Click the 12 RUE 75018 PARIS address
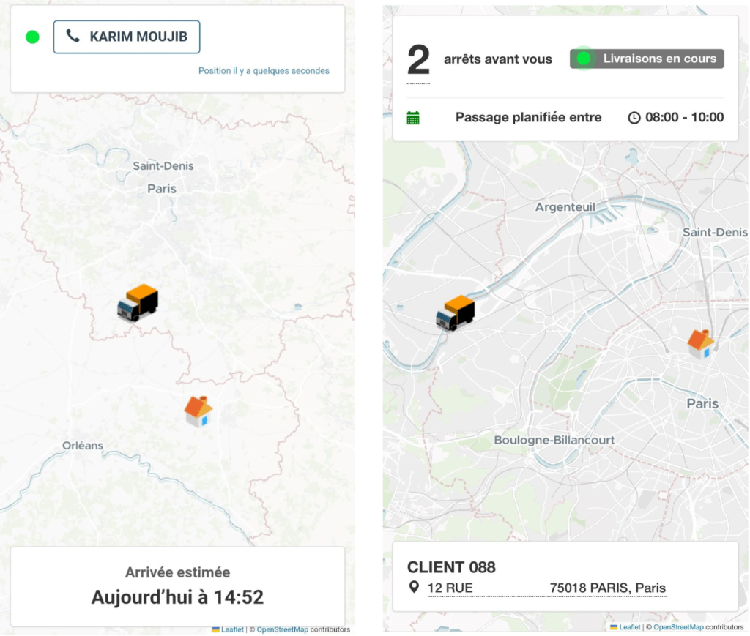750x636 pixels. click(x=546, y=588)
